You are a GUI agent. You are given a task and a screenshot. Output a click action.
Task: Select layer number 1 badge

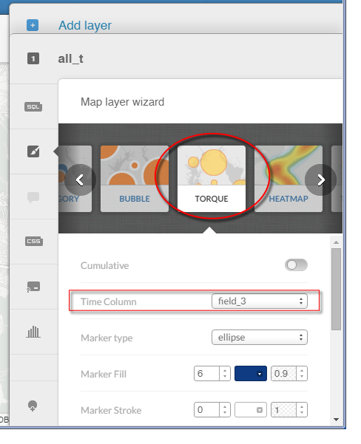coord(33,58)
